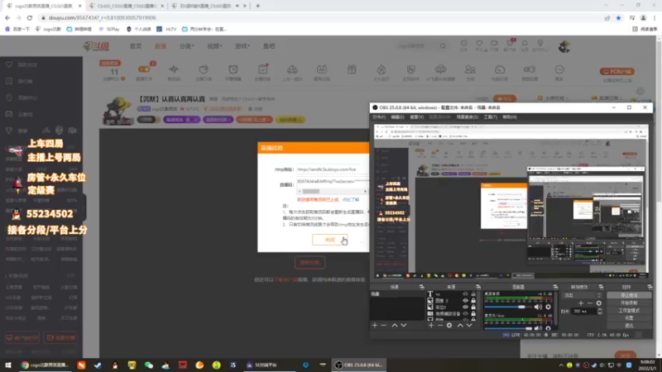Expand the 游戏 dropdown in Douyu nav
Image resolution: width=662 pixels, height=372 pixels.
[242, 46]
